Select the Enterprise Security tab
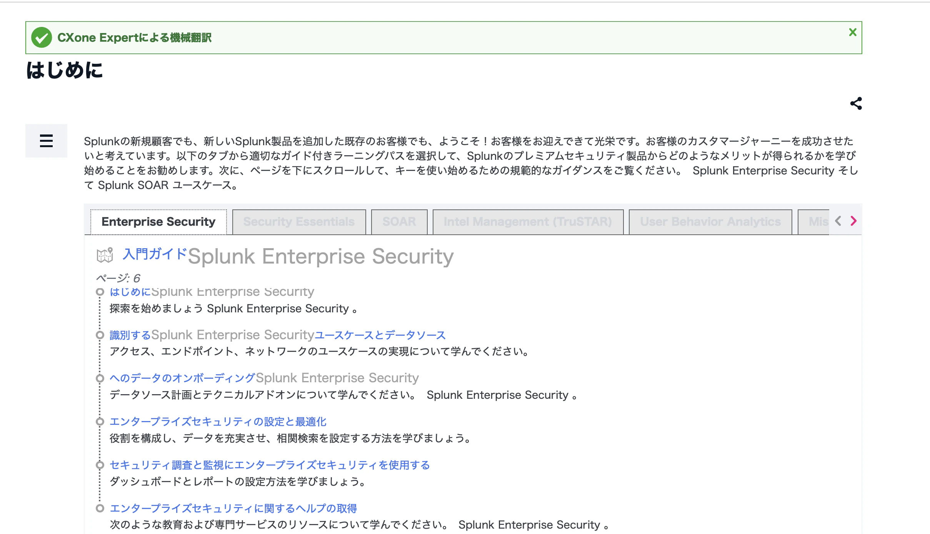The image size is (930, 534). coord(158,222)
